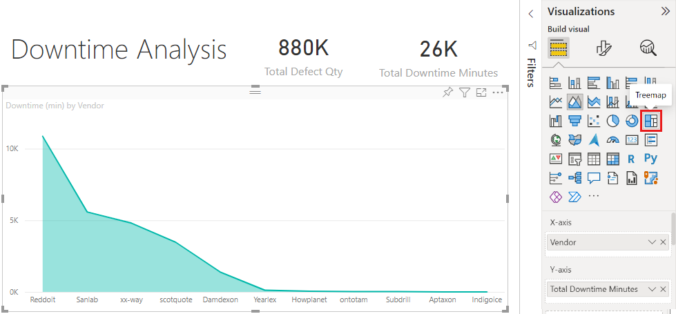Open filter icon on the chart header
The width and height of the screenshot is (676, 314).
coord(464,92)
